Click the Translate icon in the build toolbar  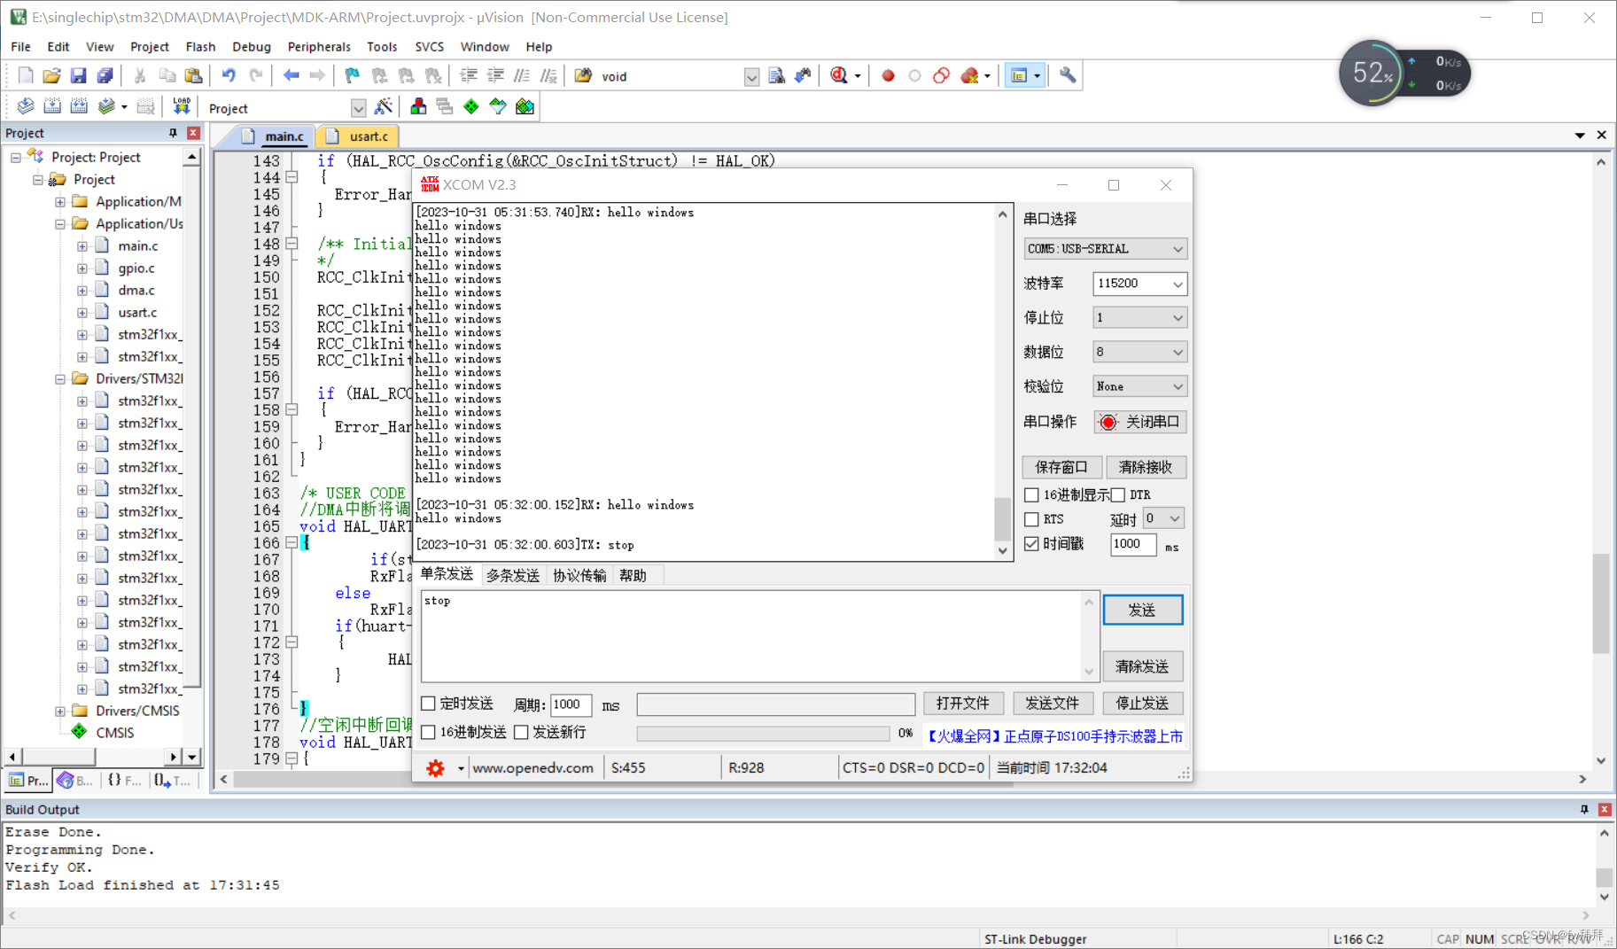[x=26, y=107]
